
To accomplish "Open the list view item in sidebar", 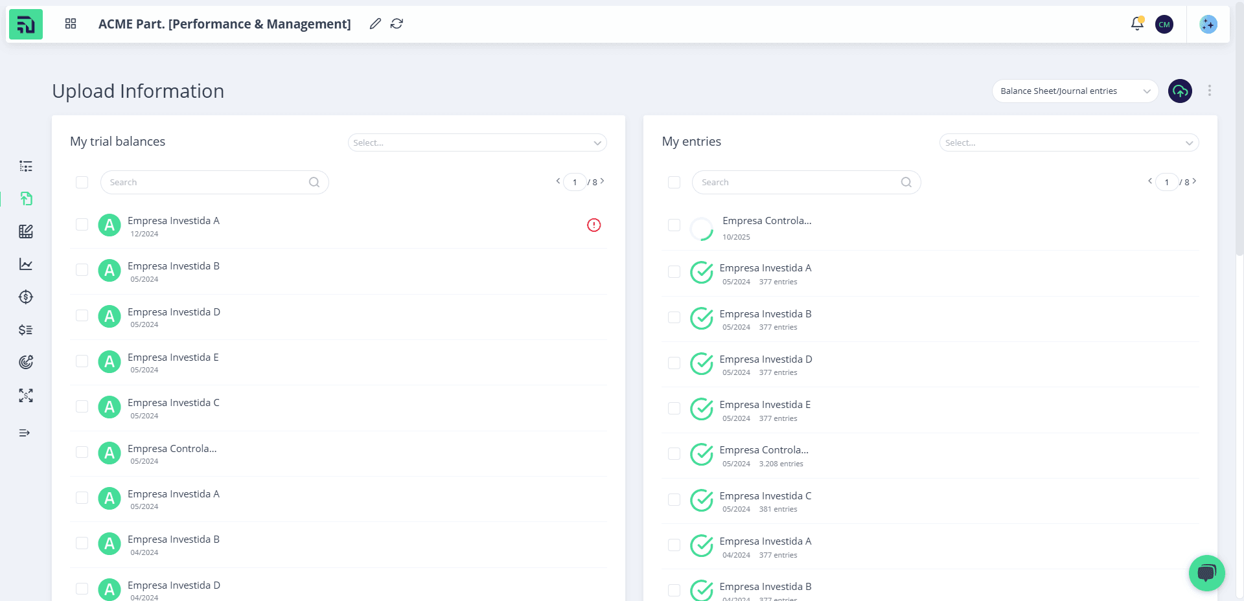I will pyautogui.click(x=26, y=166).
